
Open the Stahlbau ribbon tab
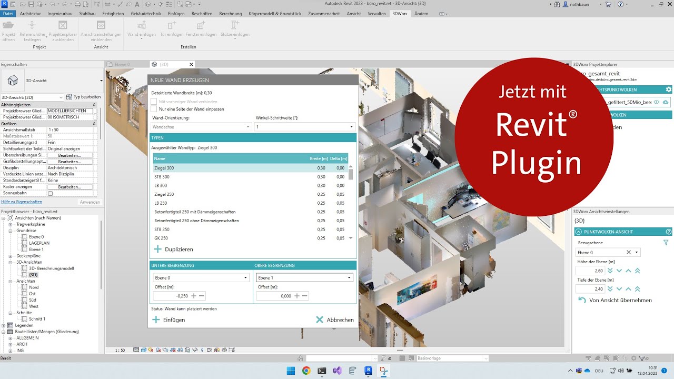click(87, 13)
